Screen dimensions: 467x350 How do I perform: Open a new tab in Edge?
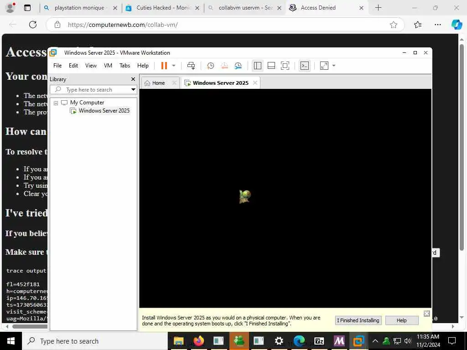click(378, 8)
